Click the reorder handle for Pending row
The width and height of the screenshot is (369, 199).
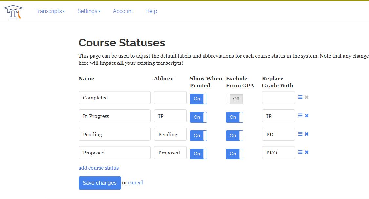[300, 134]
